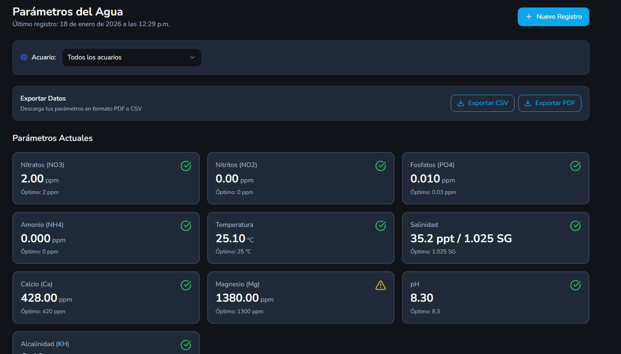Click the Descarga tus parámetros description
Image resolution: width=621 pixels, height=354 pixels.
[x=81, y=109]
